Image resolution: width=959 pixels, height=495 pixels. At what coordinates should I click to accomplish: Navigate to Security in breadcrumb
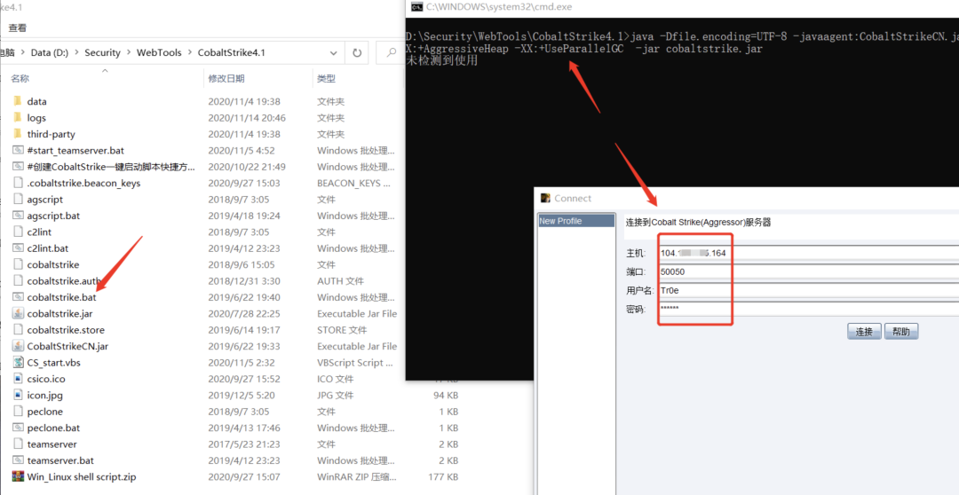102,52
